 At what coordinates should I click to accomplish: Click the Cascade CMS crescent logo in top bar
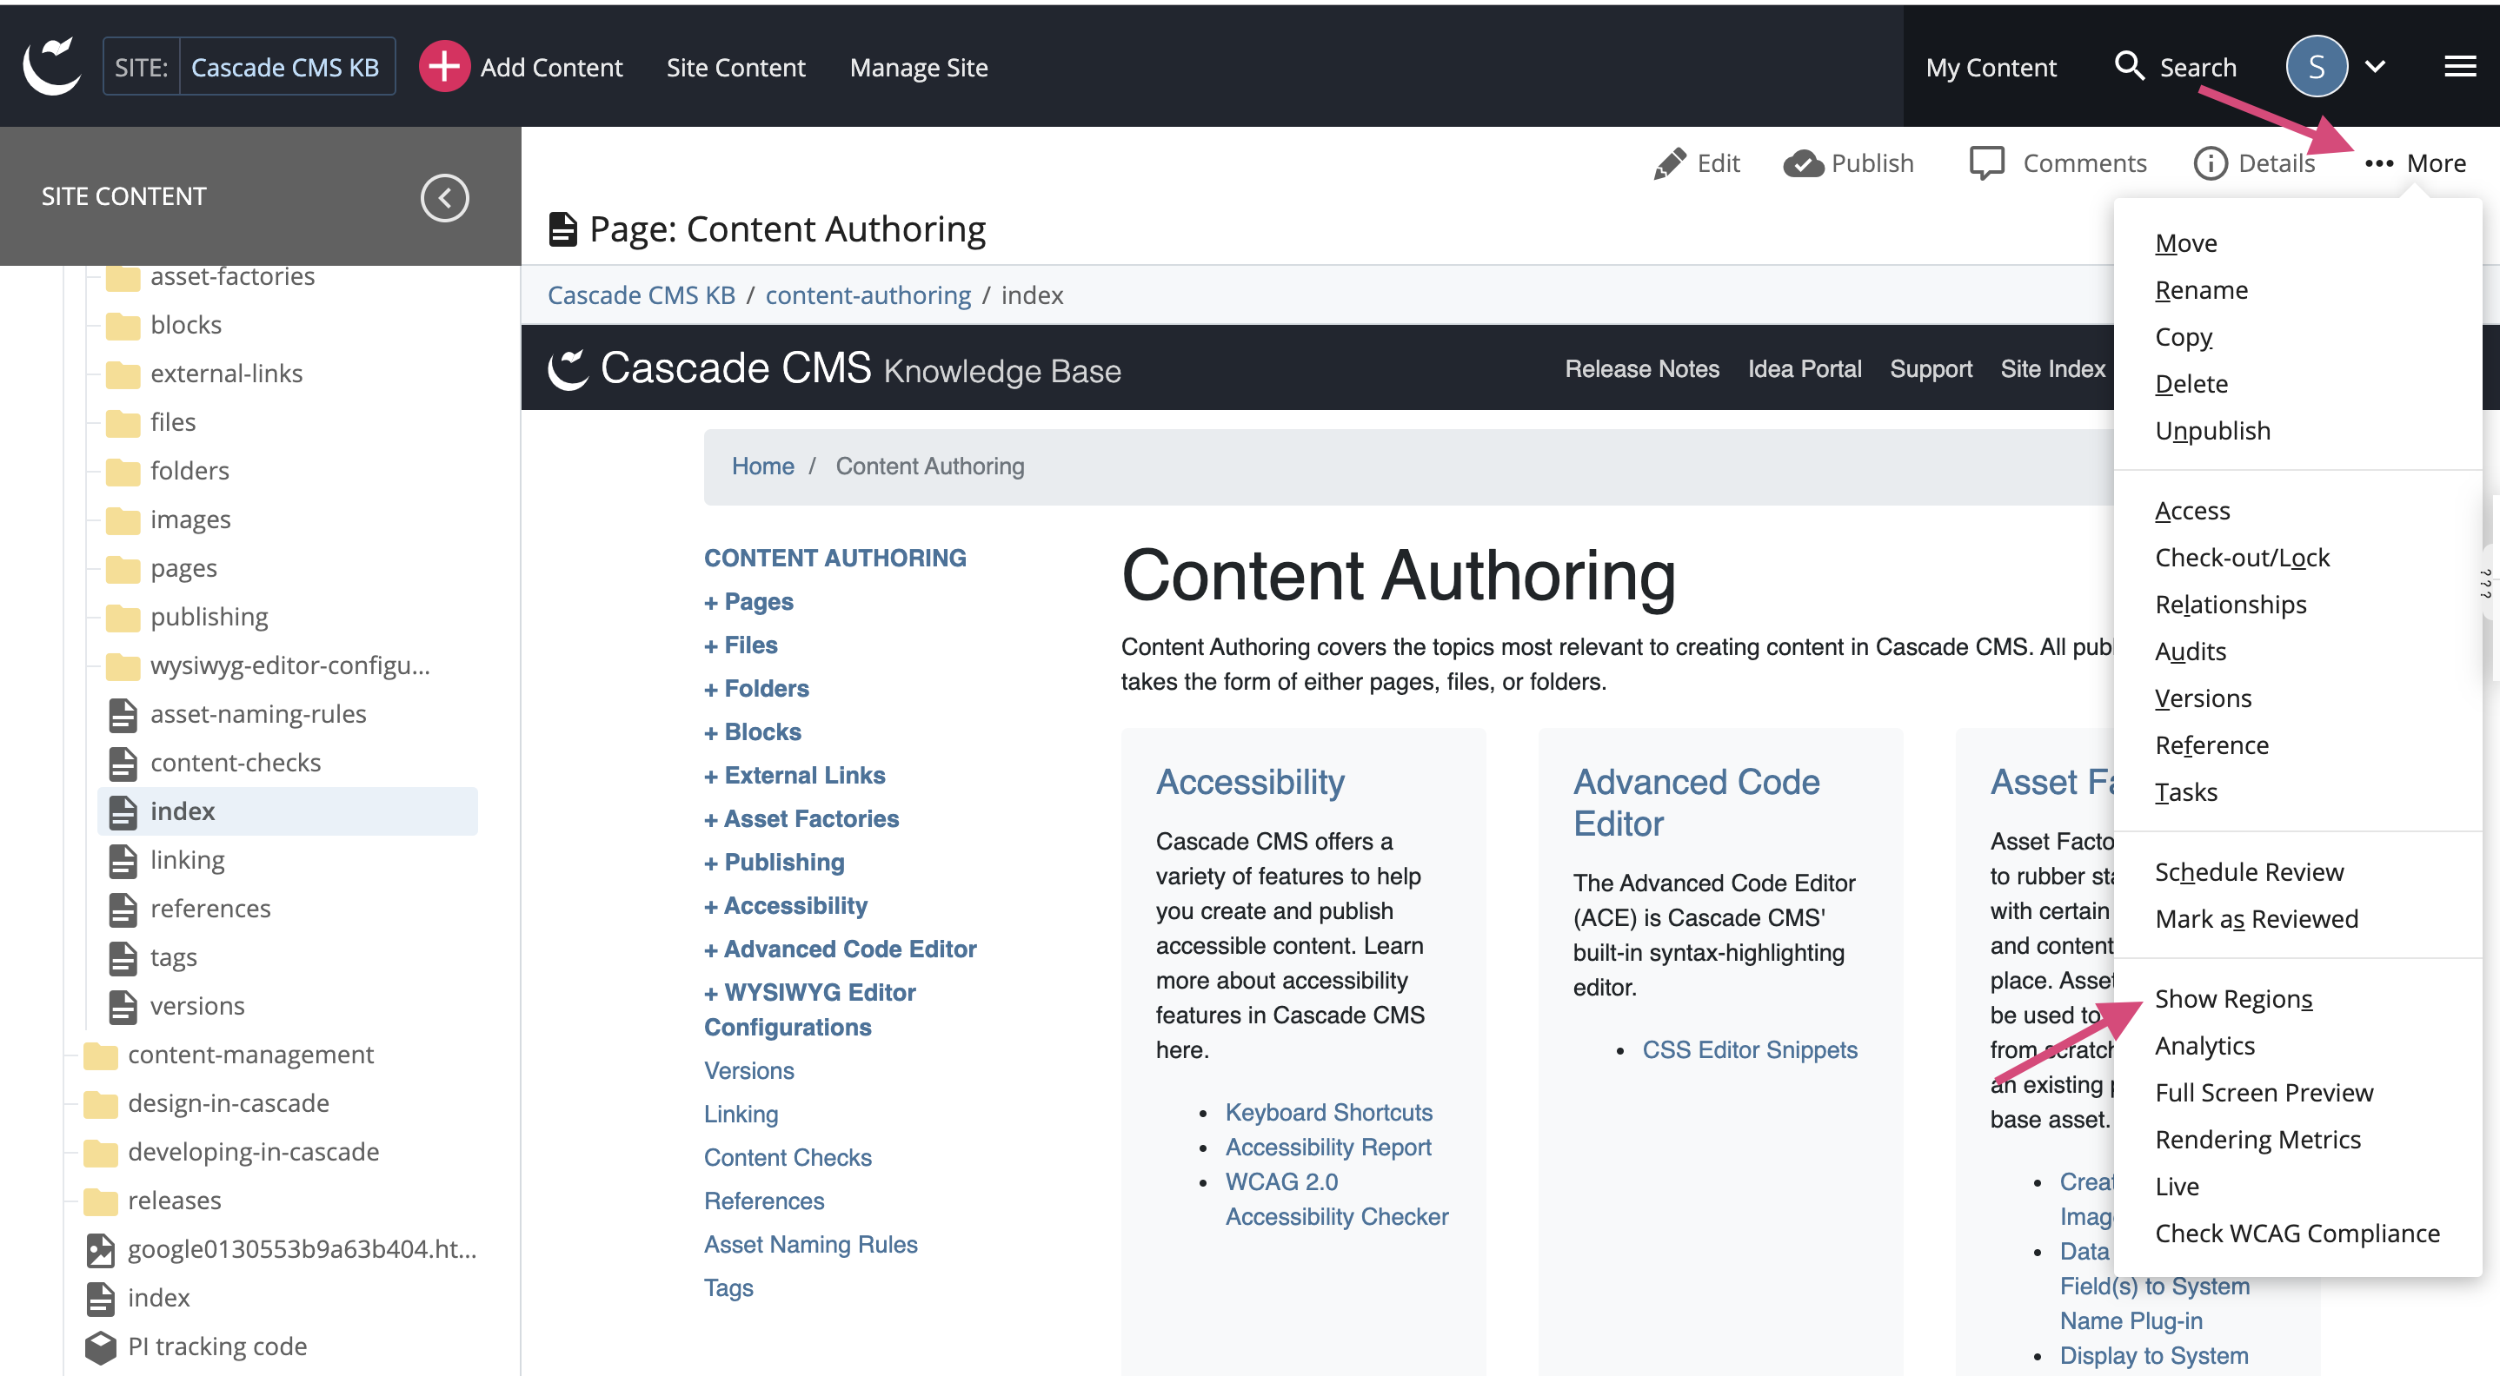52,66
